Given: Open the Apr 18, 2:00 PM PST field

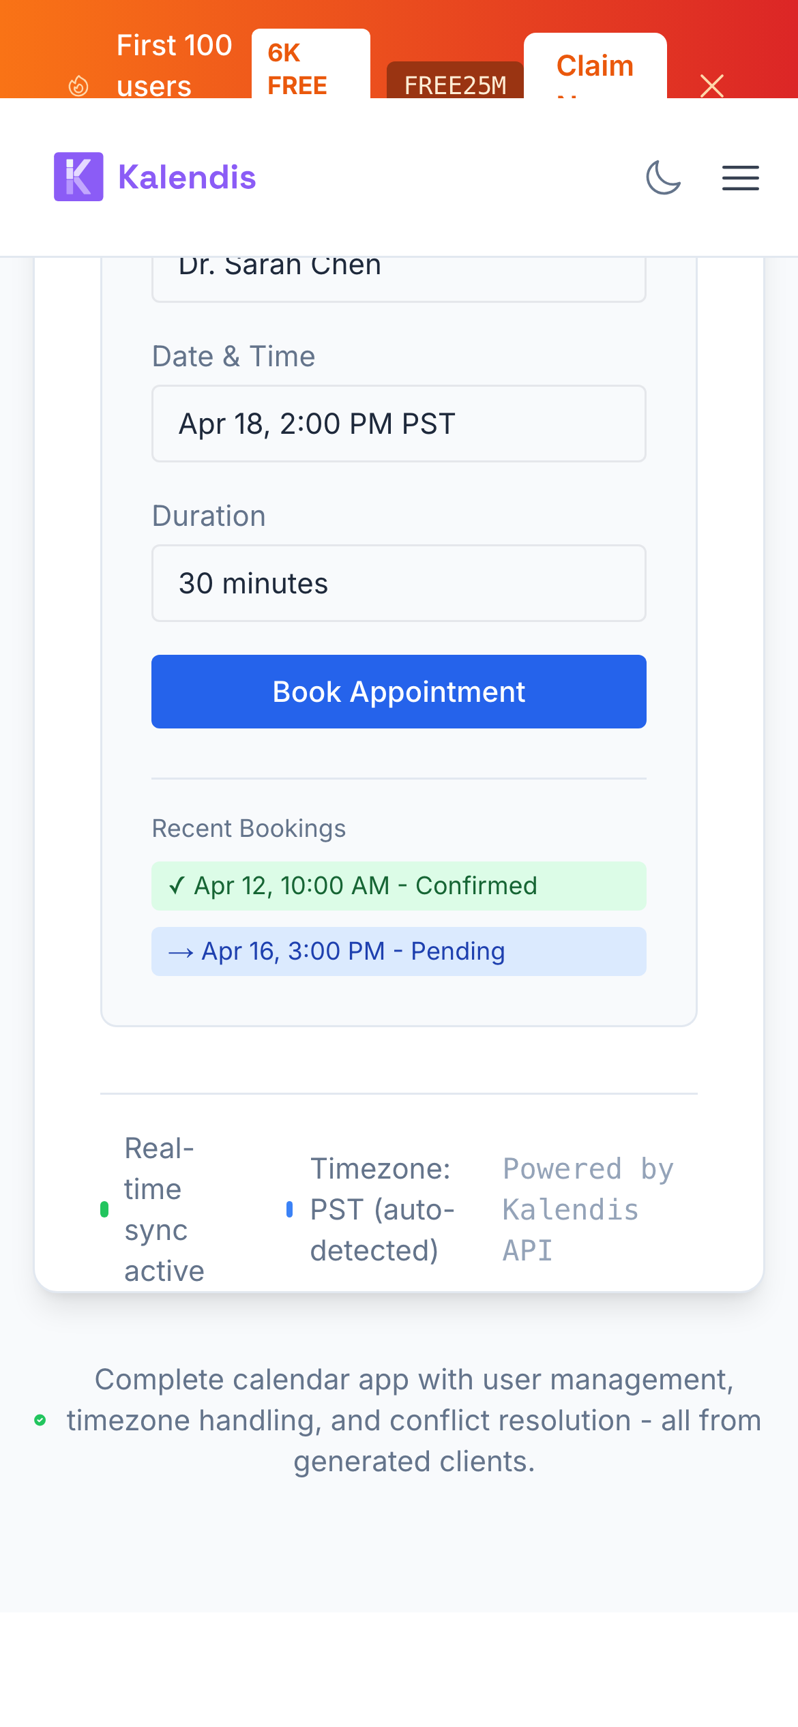Looking at the screenshot, I should click(398, 424).
